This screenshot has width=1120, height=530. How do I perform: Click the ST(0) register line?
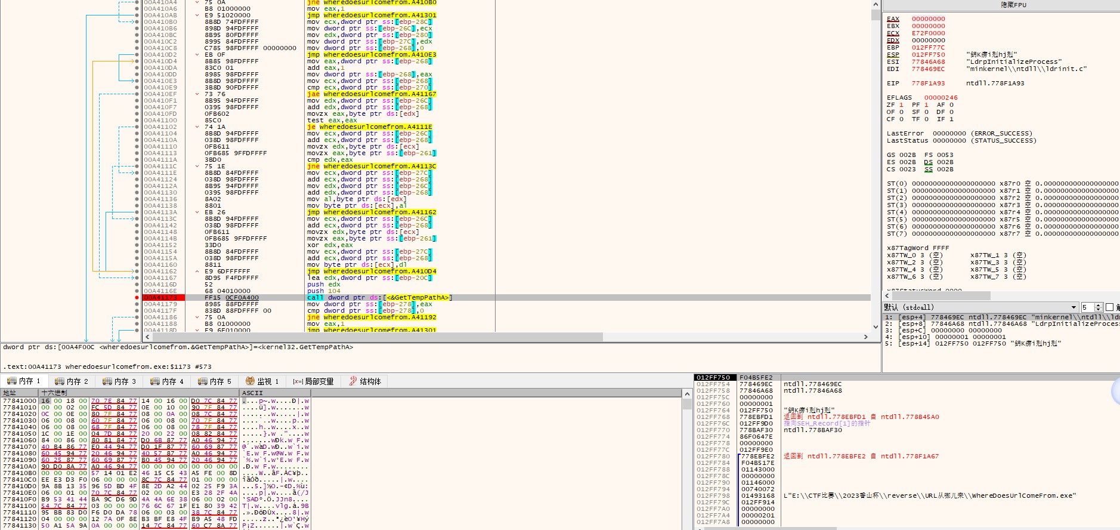1002,184
